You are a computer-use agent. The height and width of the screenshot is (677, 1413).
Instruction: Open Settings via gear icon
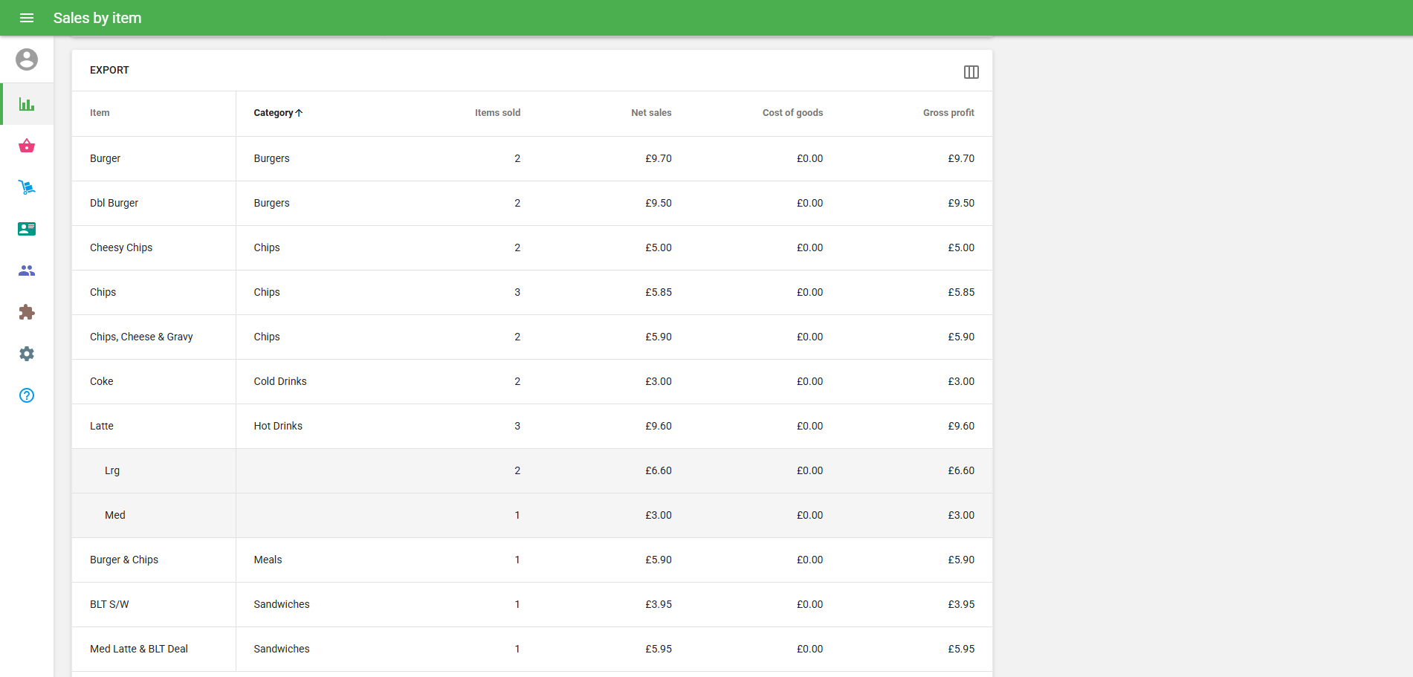pos(27,354)
